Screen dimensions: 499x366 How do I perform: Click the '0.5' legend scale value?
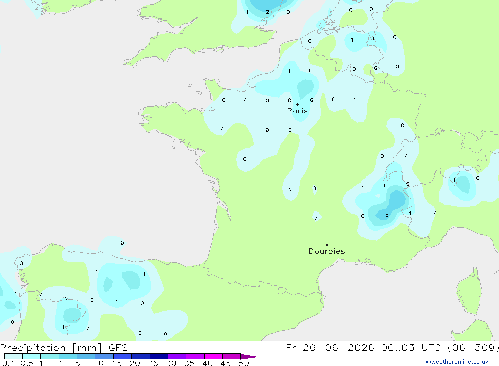(x=27, y=363)
